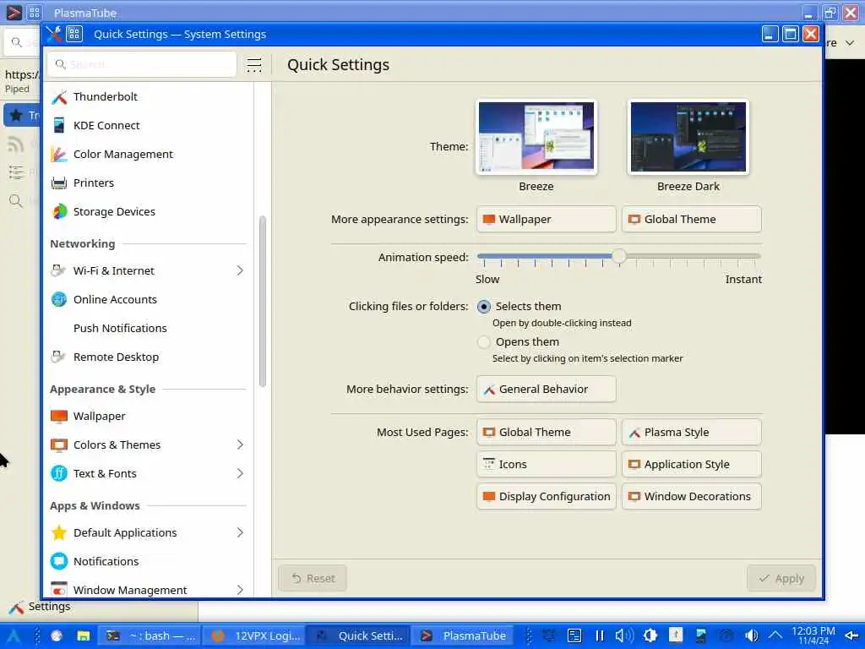Open Icons from Most Used Pages
865x649 pixels.
pyautogui.click(x=547, y=464)
